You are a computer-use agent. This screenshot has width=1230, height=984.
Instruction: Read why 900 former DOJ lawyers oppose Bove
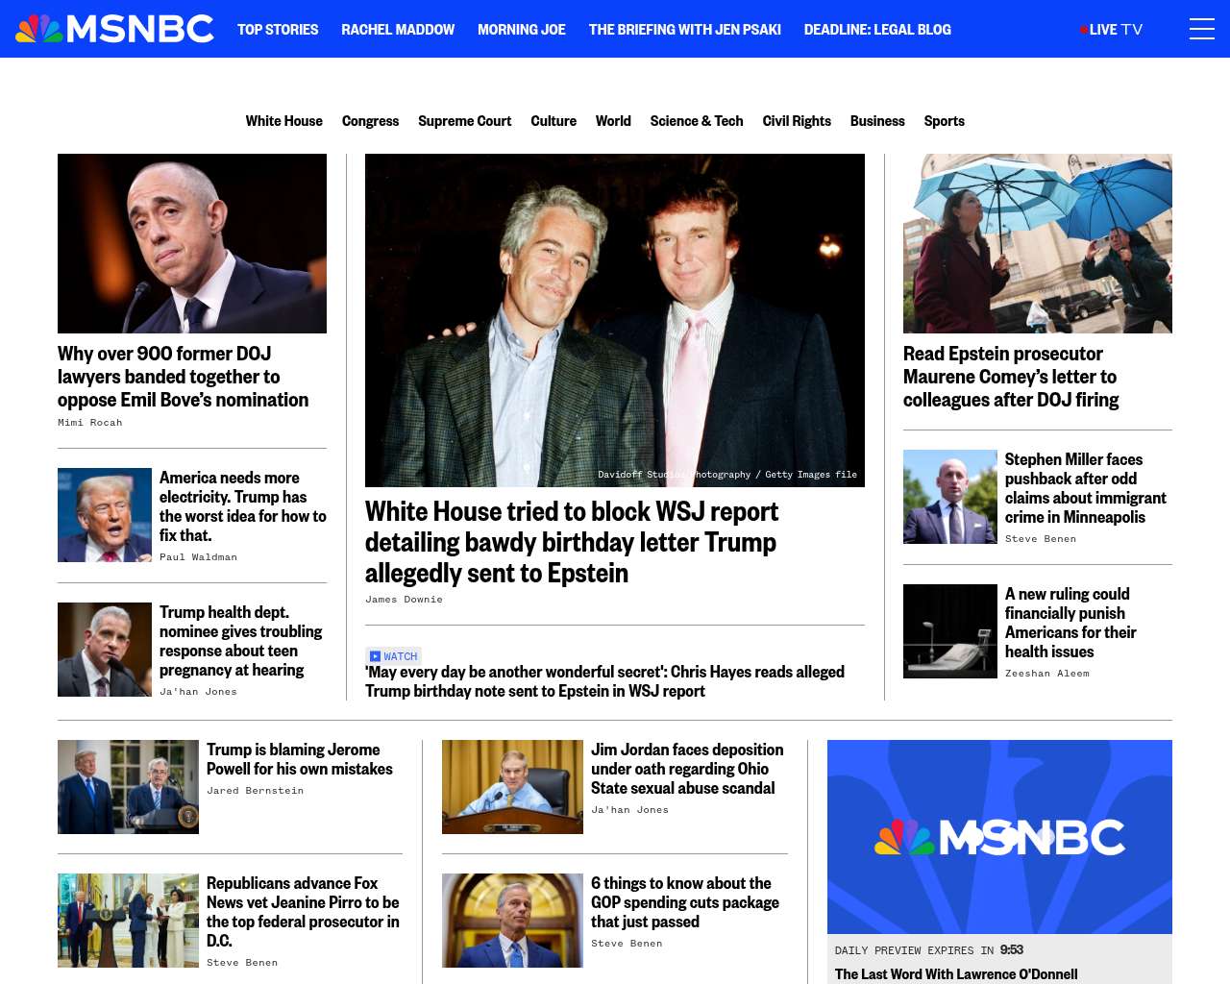pos(184,377)
